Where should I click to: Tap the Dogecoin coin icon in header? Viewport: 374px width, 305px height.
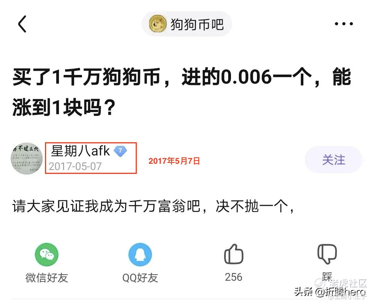click(x=158, y=24)
